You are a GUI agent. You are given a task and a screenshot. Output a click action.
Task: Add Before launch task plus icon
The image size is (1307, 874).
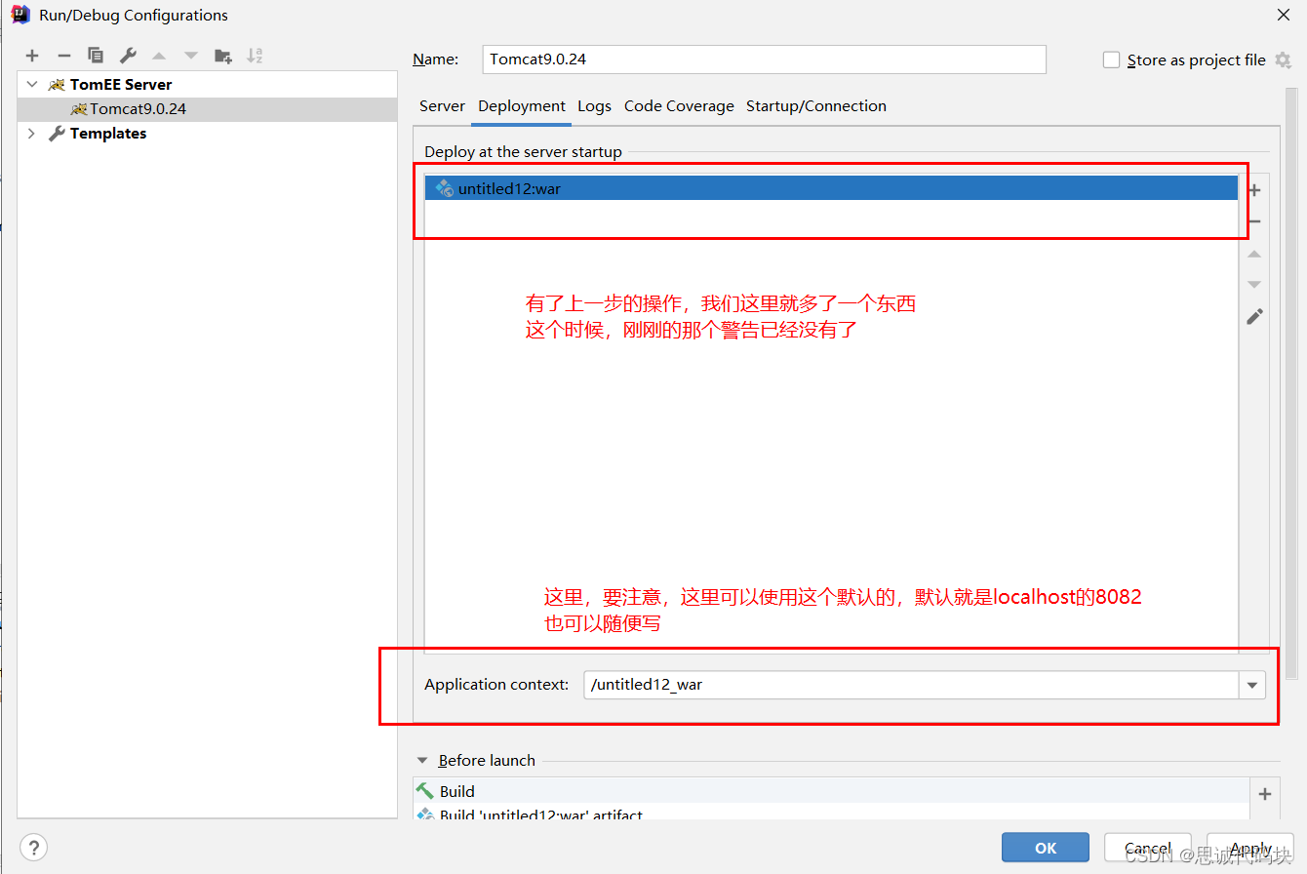(1265, 794)
